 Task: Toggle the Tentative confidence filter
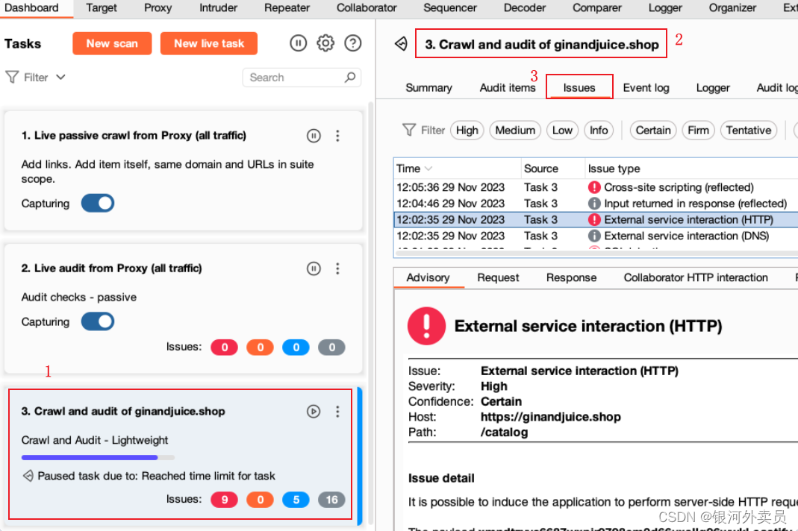749,131
